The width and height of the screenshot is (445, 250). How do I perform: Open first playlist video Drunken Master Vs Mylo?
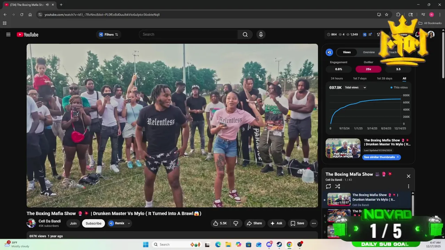pos(366,200)
